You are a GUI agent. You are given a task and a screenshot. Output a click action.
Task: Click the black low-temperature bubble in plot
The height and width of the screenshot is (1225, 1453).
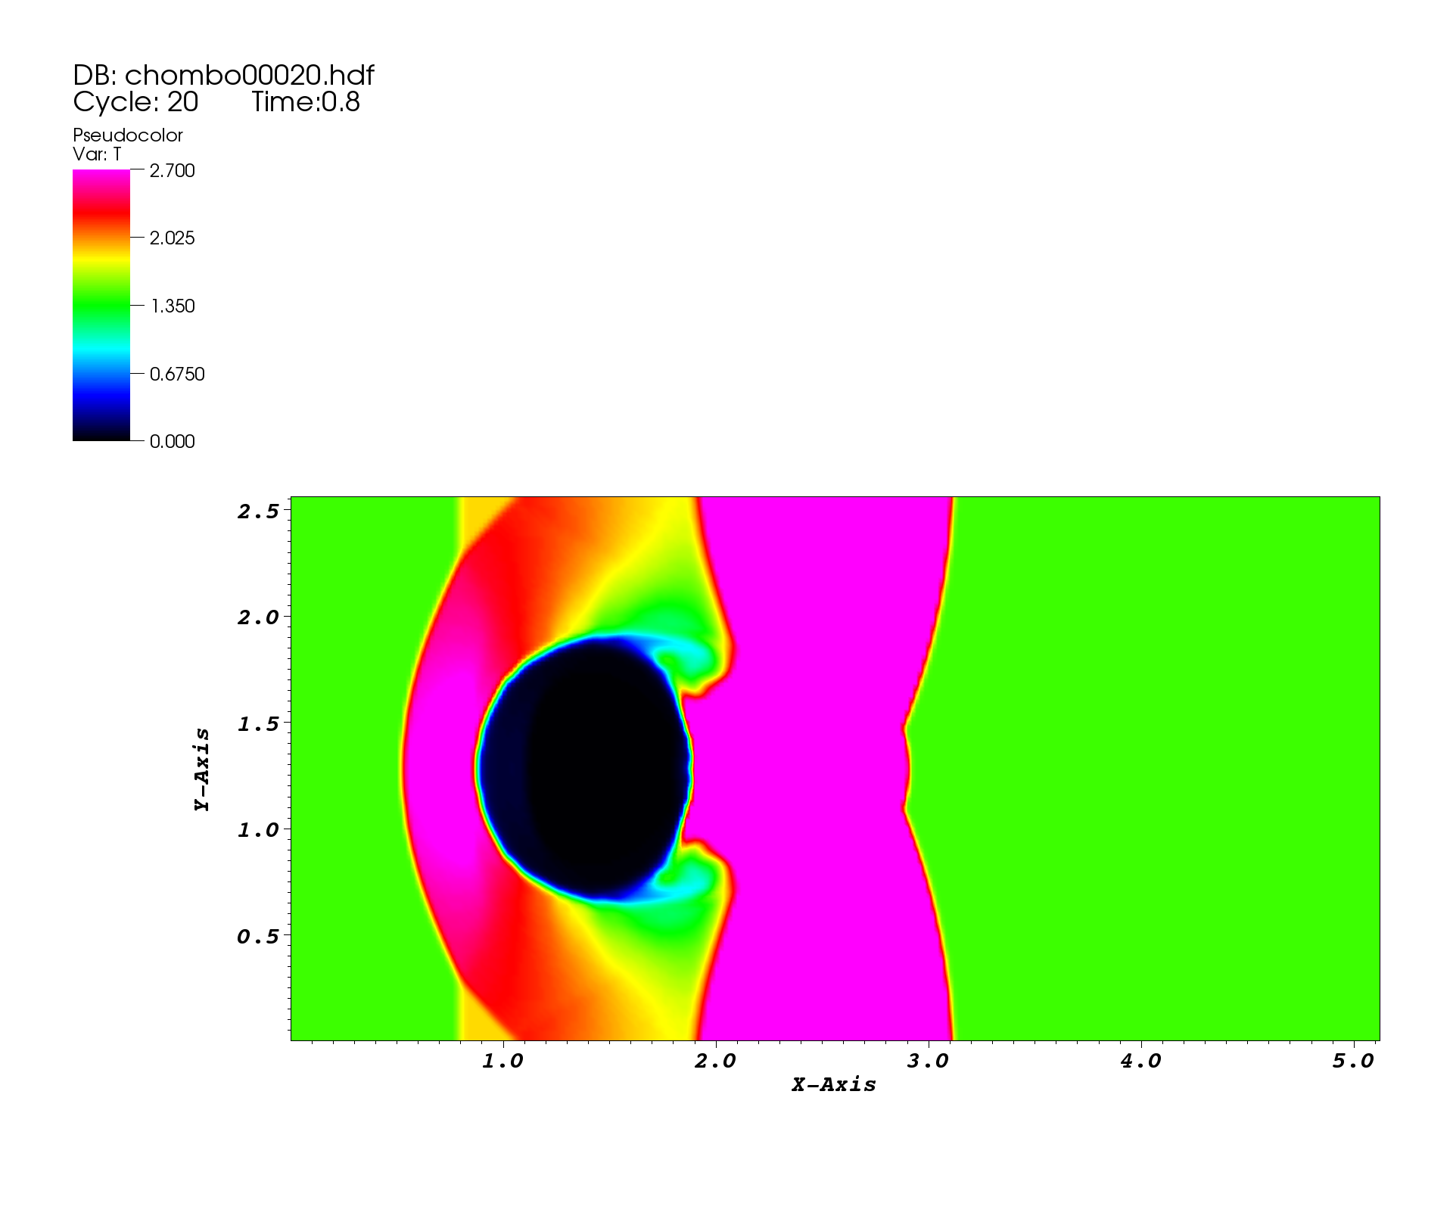586,768
